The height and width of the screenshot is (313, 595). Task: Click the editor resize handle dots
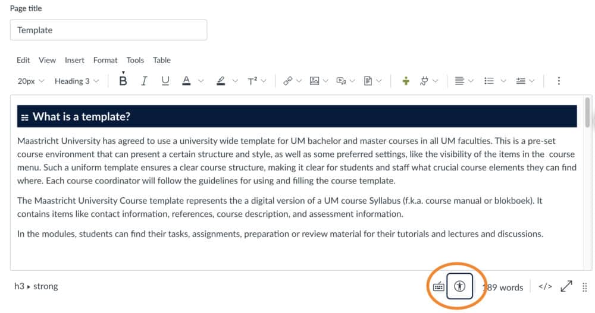(x=585, y=287)
